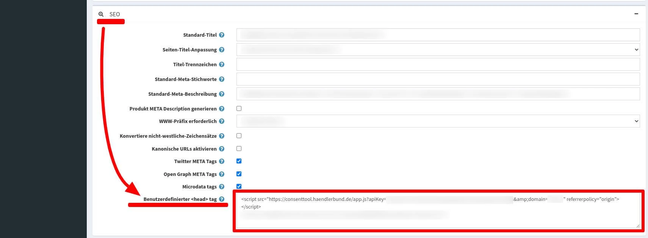
Task: Open the WWW-Präfix erforderlich dropdown
Action: 438,121
